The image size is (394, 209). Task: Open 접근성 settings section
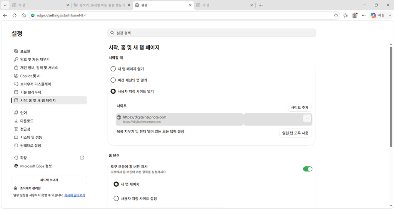(x=49, y=129)
